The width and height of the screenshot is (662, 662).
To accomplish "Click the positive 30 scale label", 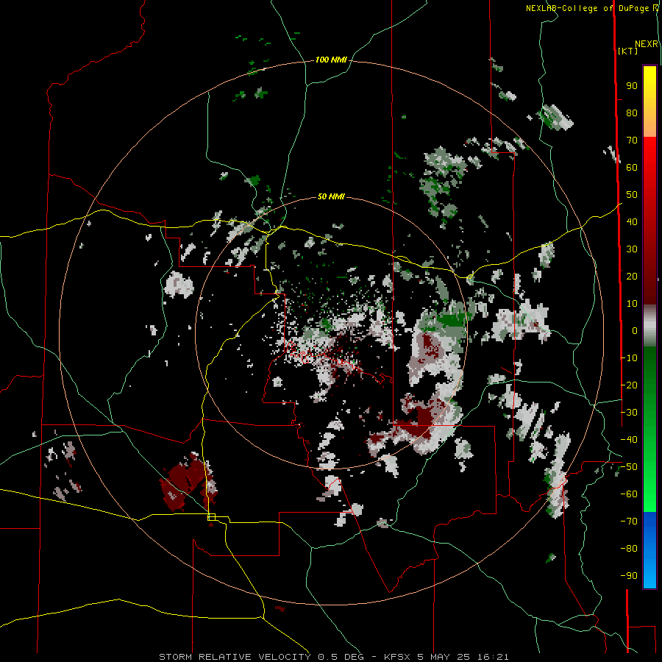I will [632, 249].
